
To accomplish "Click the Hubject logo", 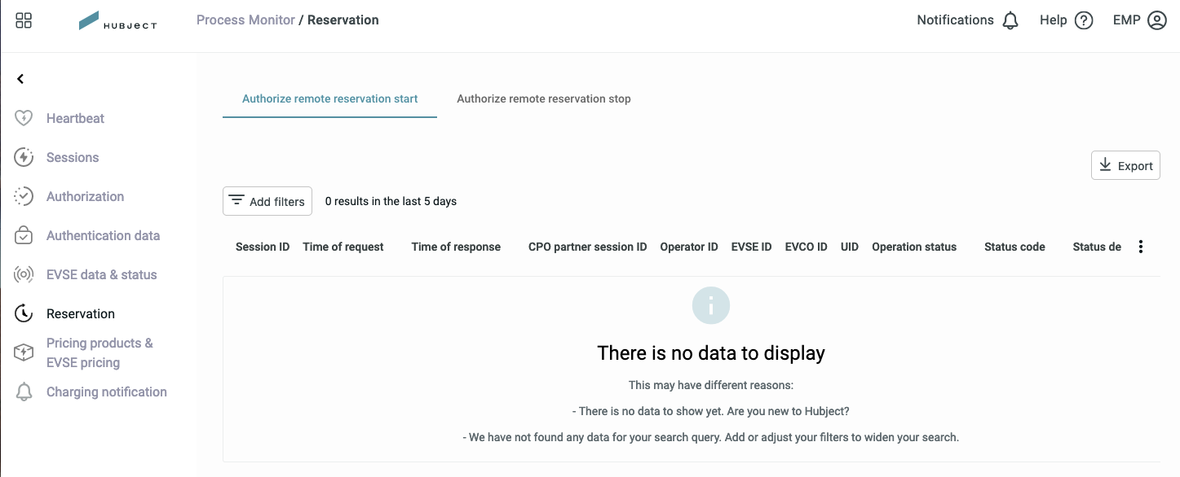I will (x=117, y=21).
